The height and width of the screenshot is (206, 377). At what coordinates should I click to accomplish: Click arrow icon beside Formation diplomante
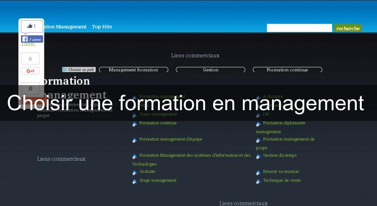click(258, 124)
